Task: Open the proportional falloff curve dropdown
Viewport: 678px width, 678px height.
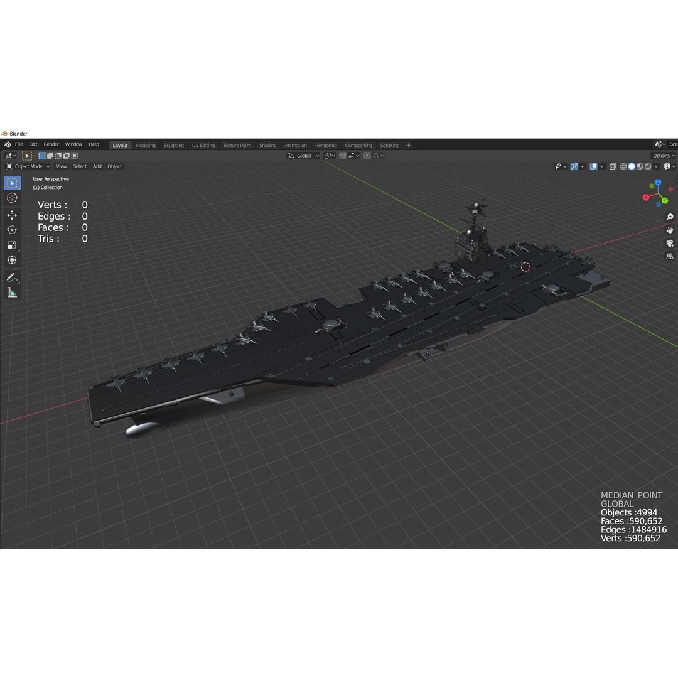Action: click(x=379, y=156)
